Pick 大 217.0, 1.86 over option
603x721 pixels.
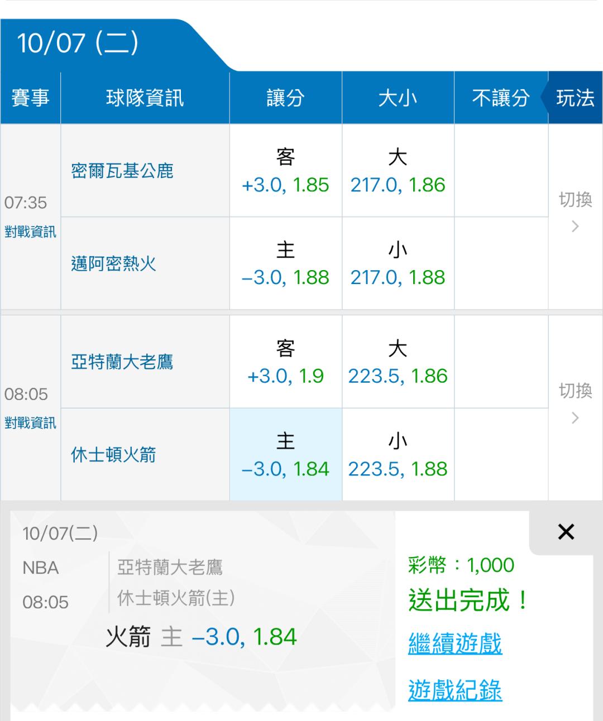398,171
